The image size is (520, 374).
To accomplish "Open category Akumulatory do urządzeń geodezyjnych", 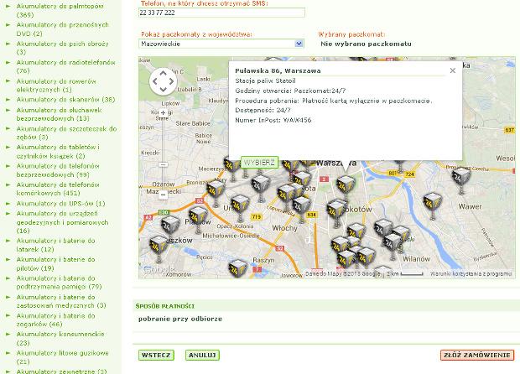I will coord(62,222).
